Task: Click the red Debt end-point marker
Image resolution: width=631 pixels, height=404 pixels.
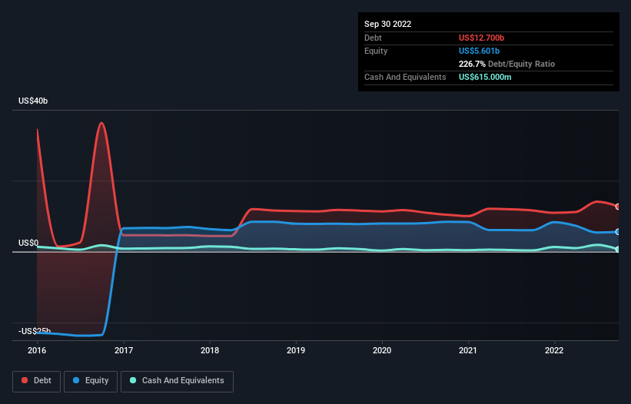Action: pyautogui.click(x=618, y=207)
